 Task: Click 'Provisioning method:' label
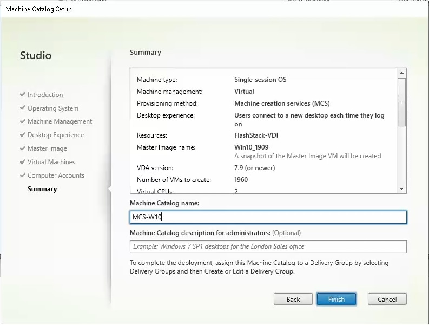coord(167,103)
